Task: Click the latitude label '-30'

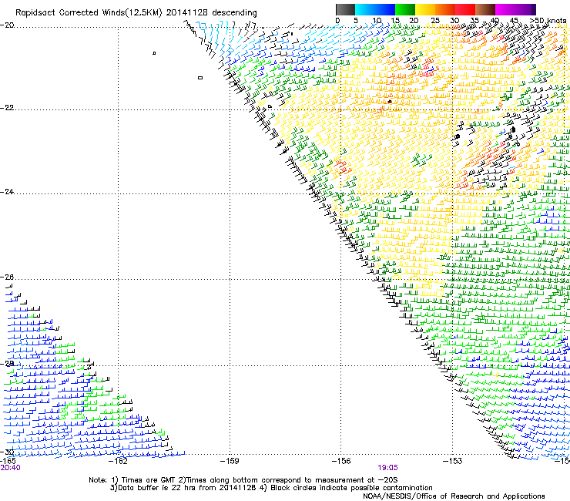Action: 7,452
